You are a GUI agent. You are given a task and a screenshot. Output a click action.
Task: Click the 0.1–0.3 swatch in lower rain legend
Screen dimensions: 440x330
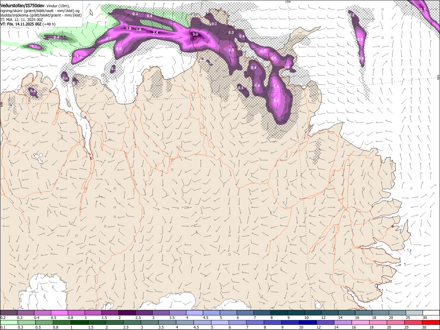(9, 322)
